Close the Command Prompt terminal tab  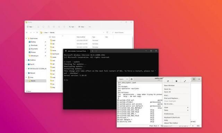pyautogui.click(x=88, y=51)
